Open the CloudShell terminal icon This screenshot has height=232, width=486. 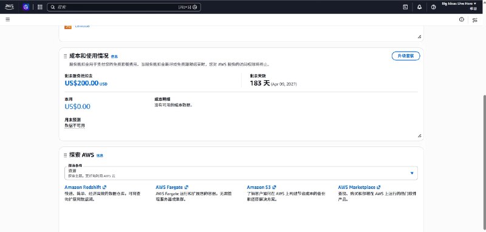[x=405, y=7]
